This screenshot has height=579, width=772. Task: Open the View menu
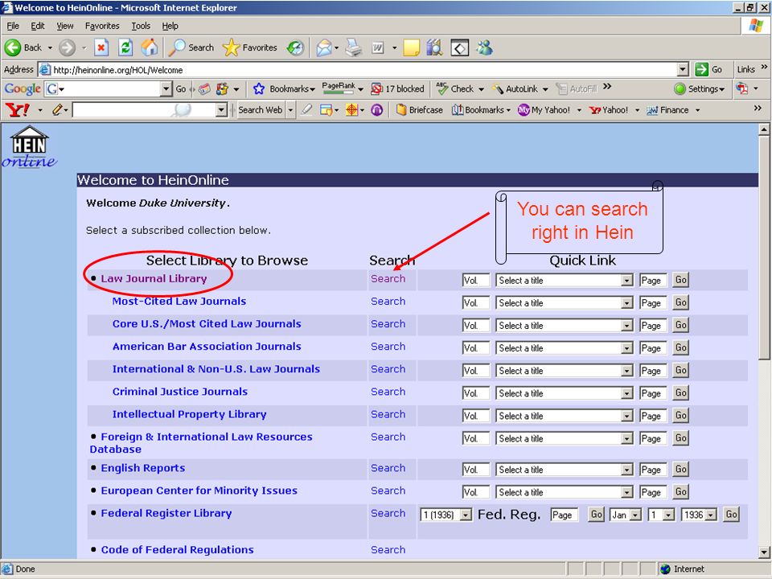pyautogui.click(x=64, y=26)
